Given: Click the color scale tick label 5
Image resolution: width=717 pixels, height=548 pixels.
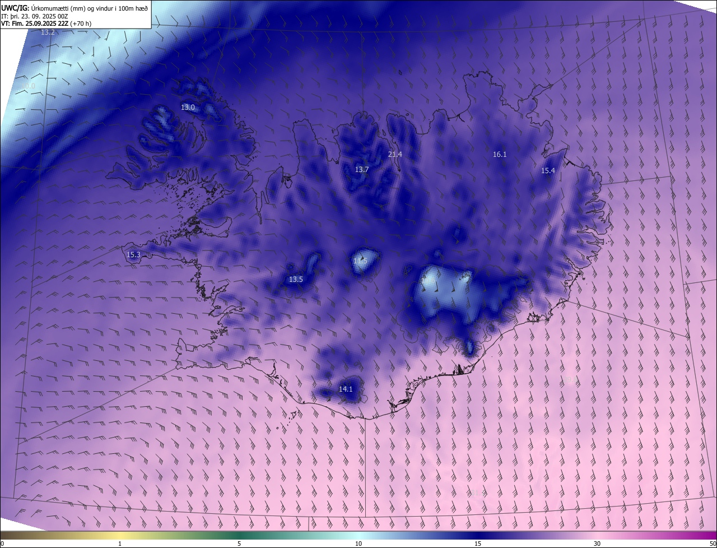Looking at the screenshot, I should tap(239, 544).
